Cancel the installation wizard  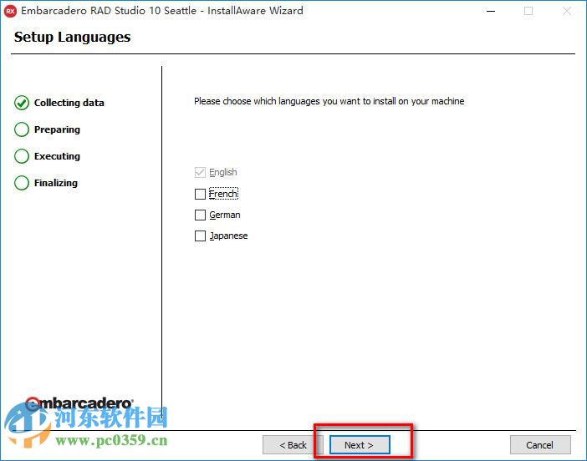click(540, 445)
